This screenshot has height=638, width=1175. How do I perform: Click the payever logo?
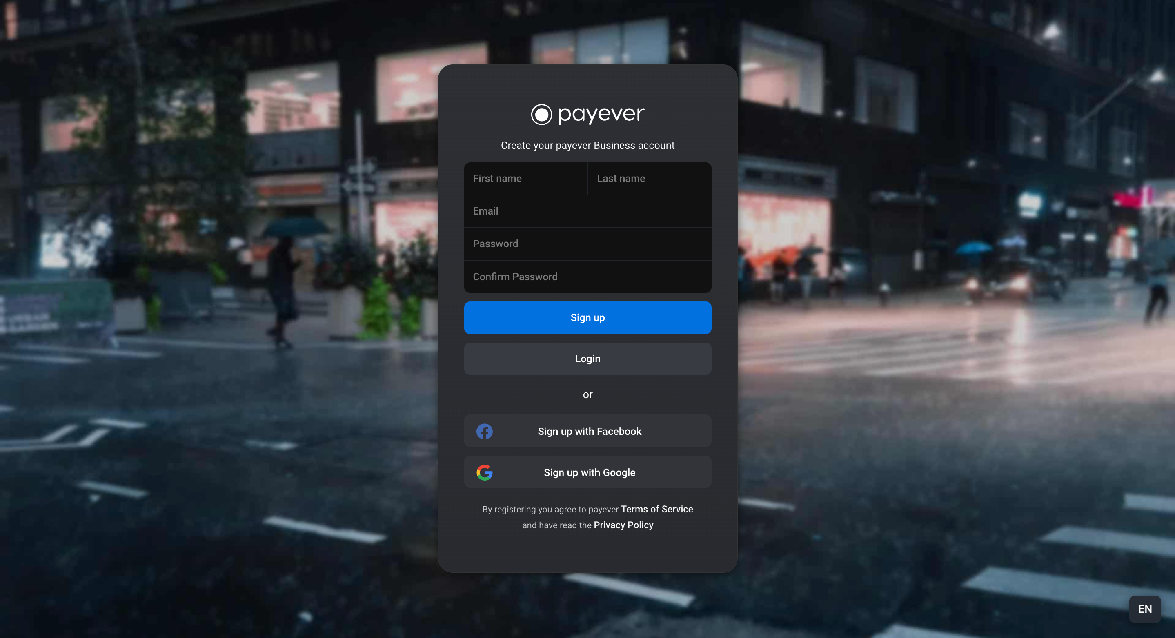[587, 114]
